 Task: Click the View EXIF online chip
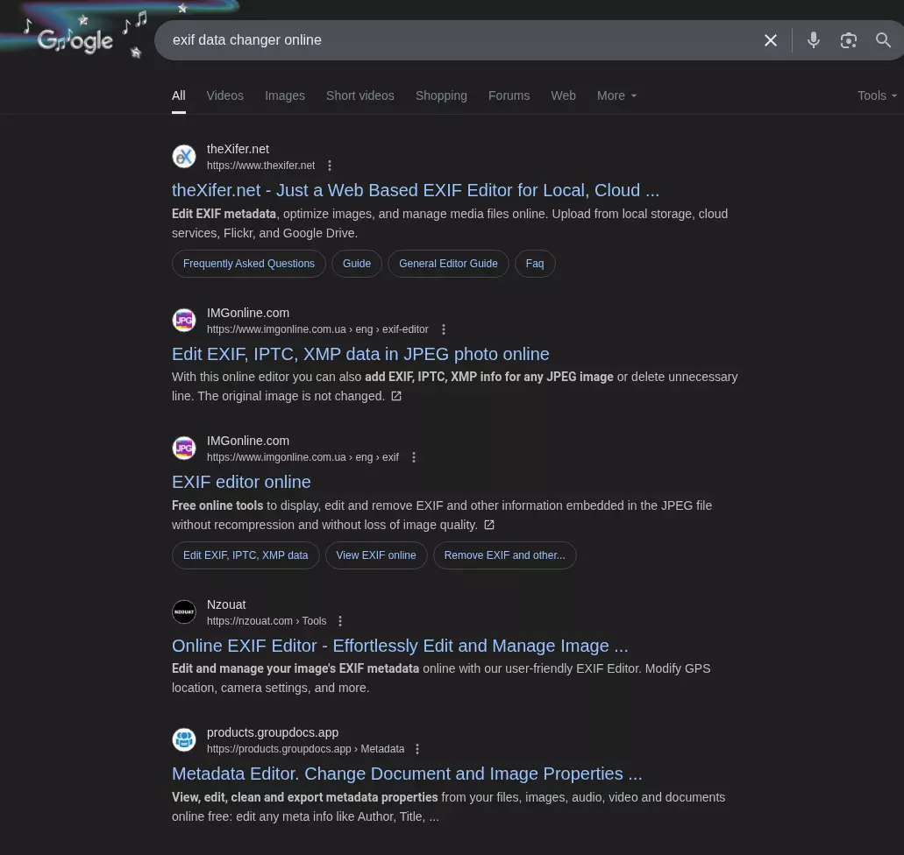376,555
